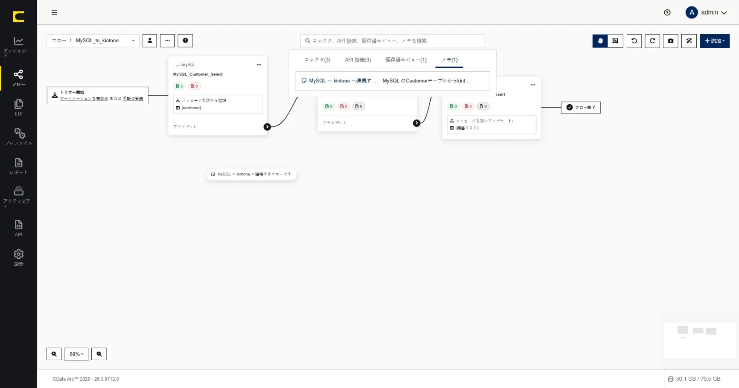The height and width of the screenshot is (388, 739).
Task: Click the アウトプット label on MySQL_Customer_Select
Action: [185, 127]
